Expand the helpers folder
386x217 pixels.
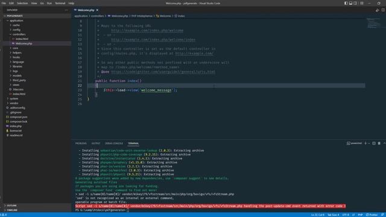pyautogui.click(x=17, y=52)
